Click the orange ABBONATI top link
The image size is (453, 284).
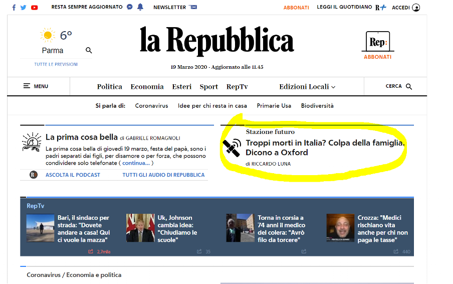click(x=296, y=8)
